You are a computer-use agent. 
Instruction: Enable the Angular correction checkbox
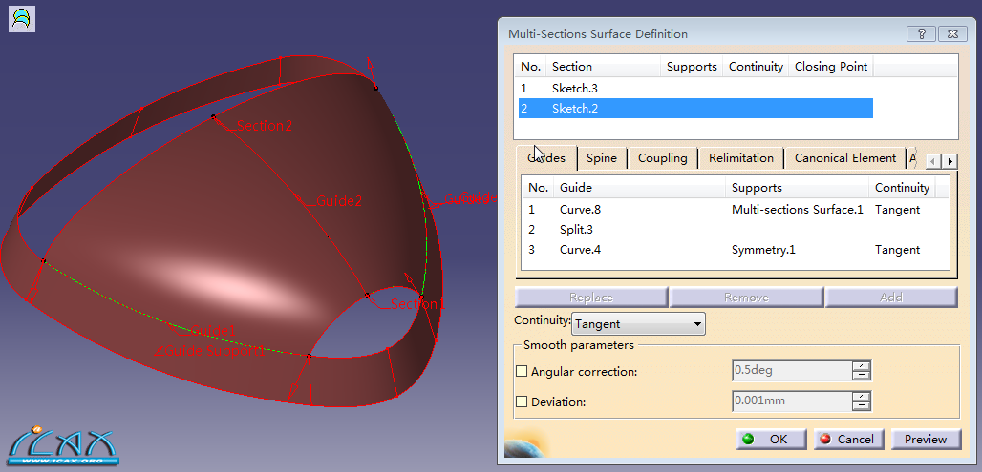[521, 371]
